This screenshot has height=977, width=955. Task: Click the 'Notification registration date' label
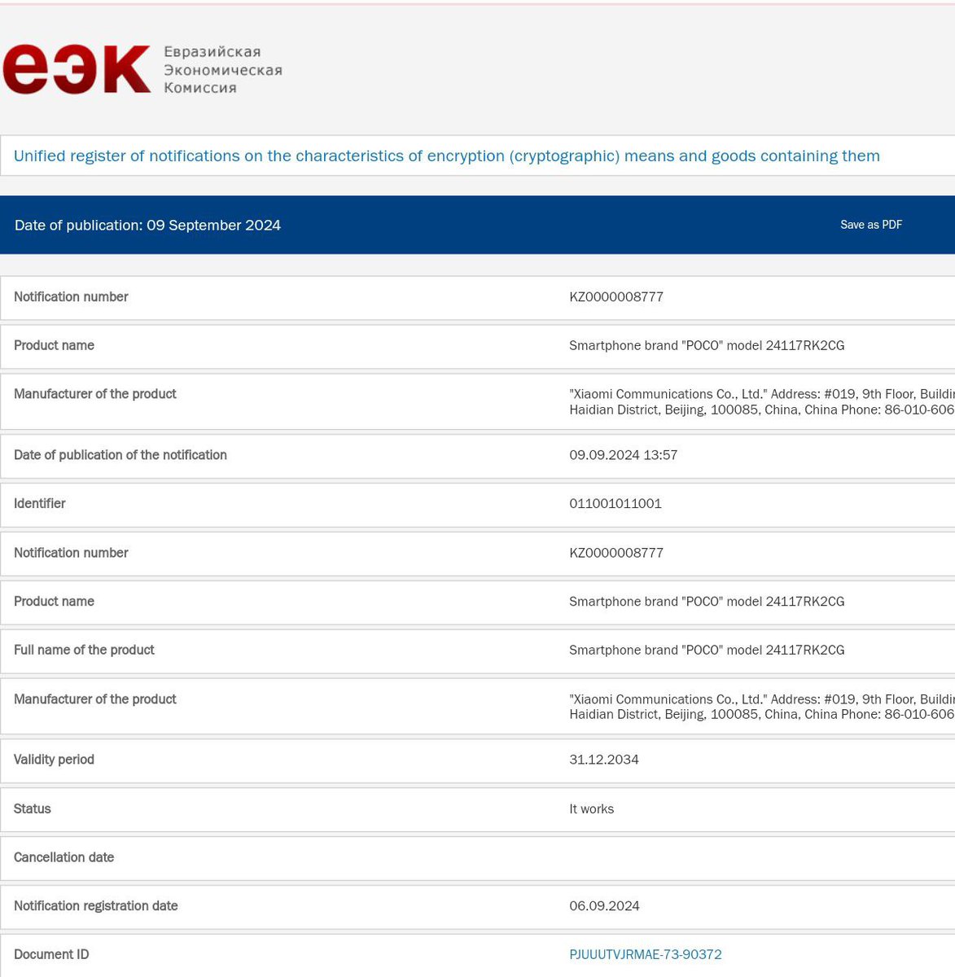96,905
